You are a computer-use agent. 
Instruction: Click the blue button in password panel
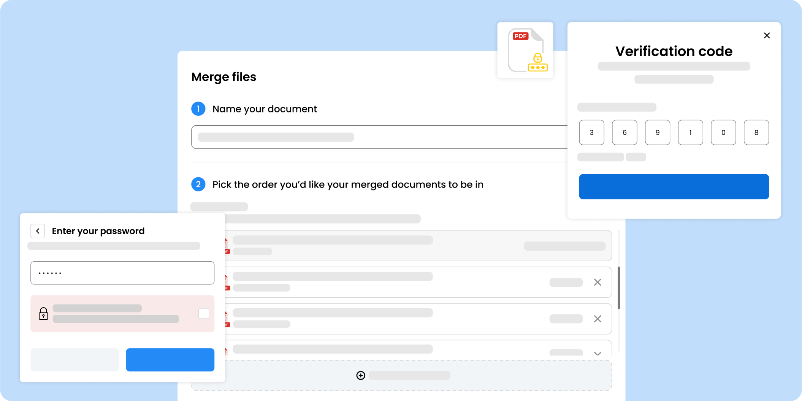coord(170,360)
